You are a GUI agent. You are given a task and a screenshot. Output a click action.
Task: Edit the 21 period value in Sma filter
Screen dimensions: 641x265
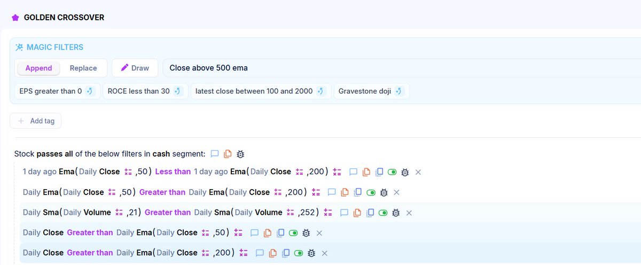pos(135,212)
